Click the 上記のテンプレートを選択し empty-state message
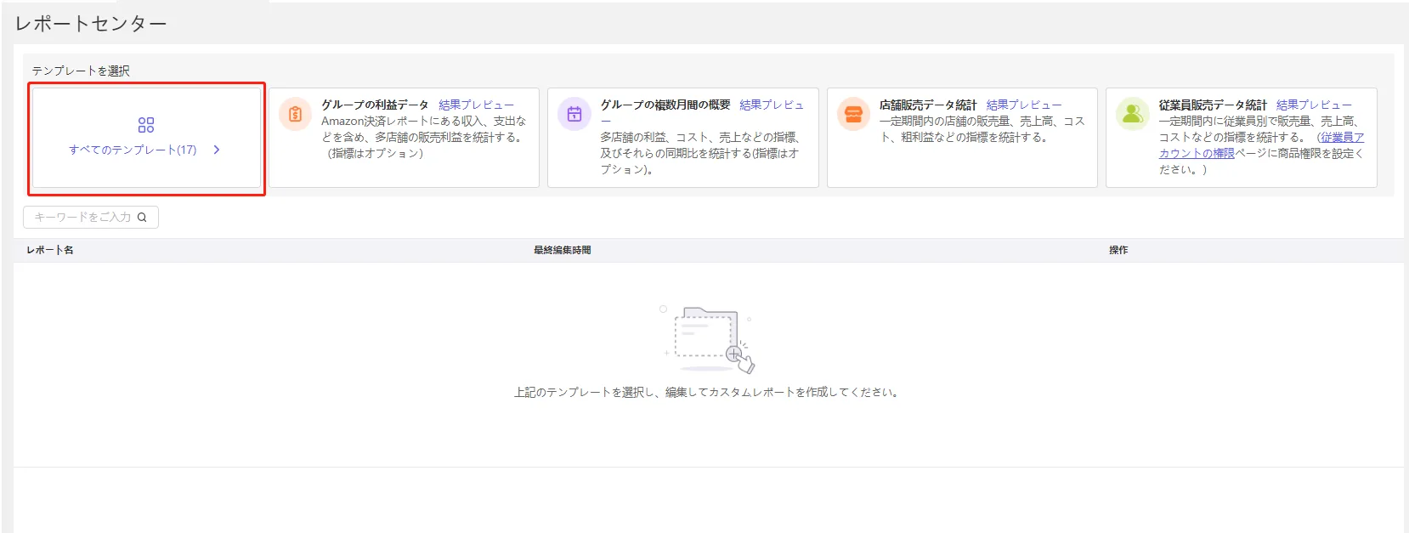This screenshot has width=1409, height=533. pos(708,392)
